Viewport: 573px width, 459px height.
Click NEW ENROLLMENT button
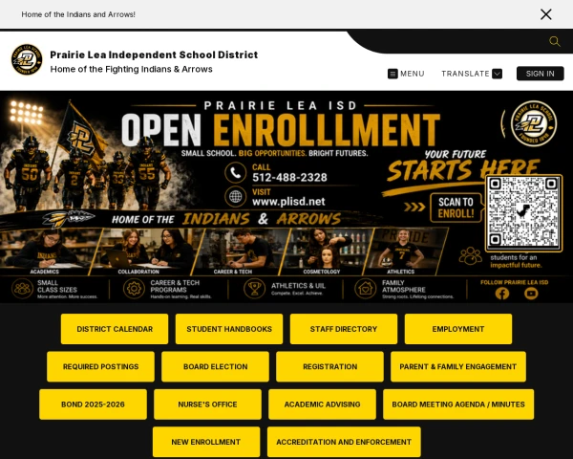coord(206,442)
